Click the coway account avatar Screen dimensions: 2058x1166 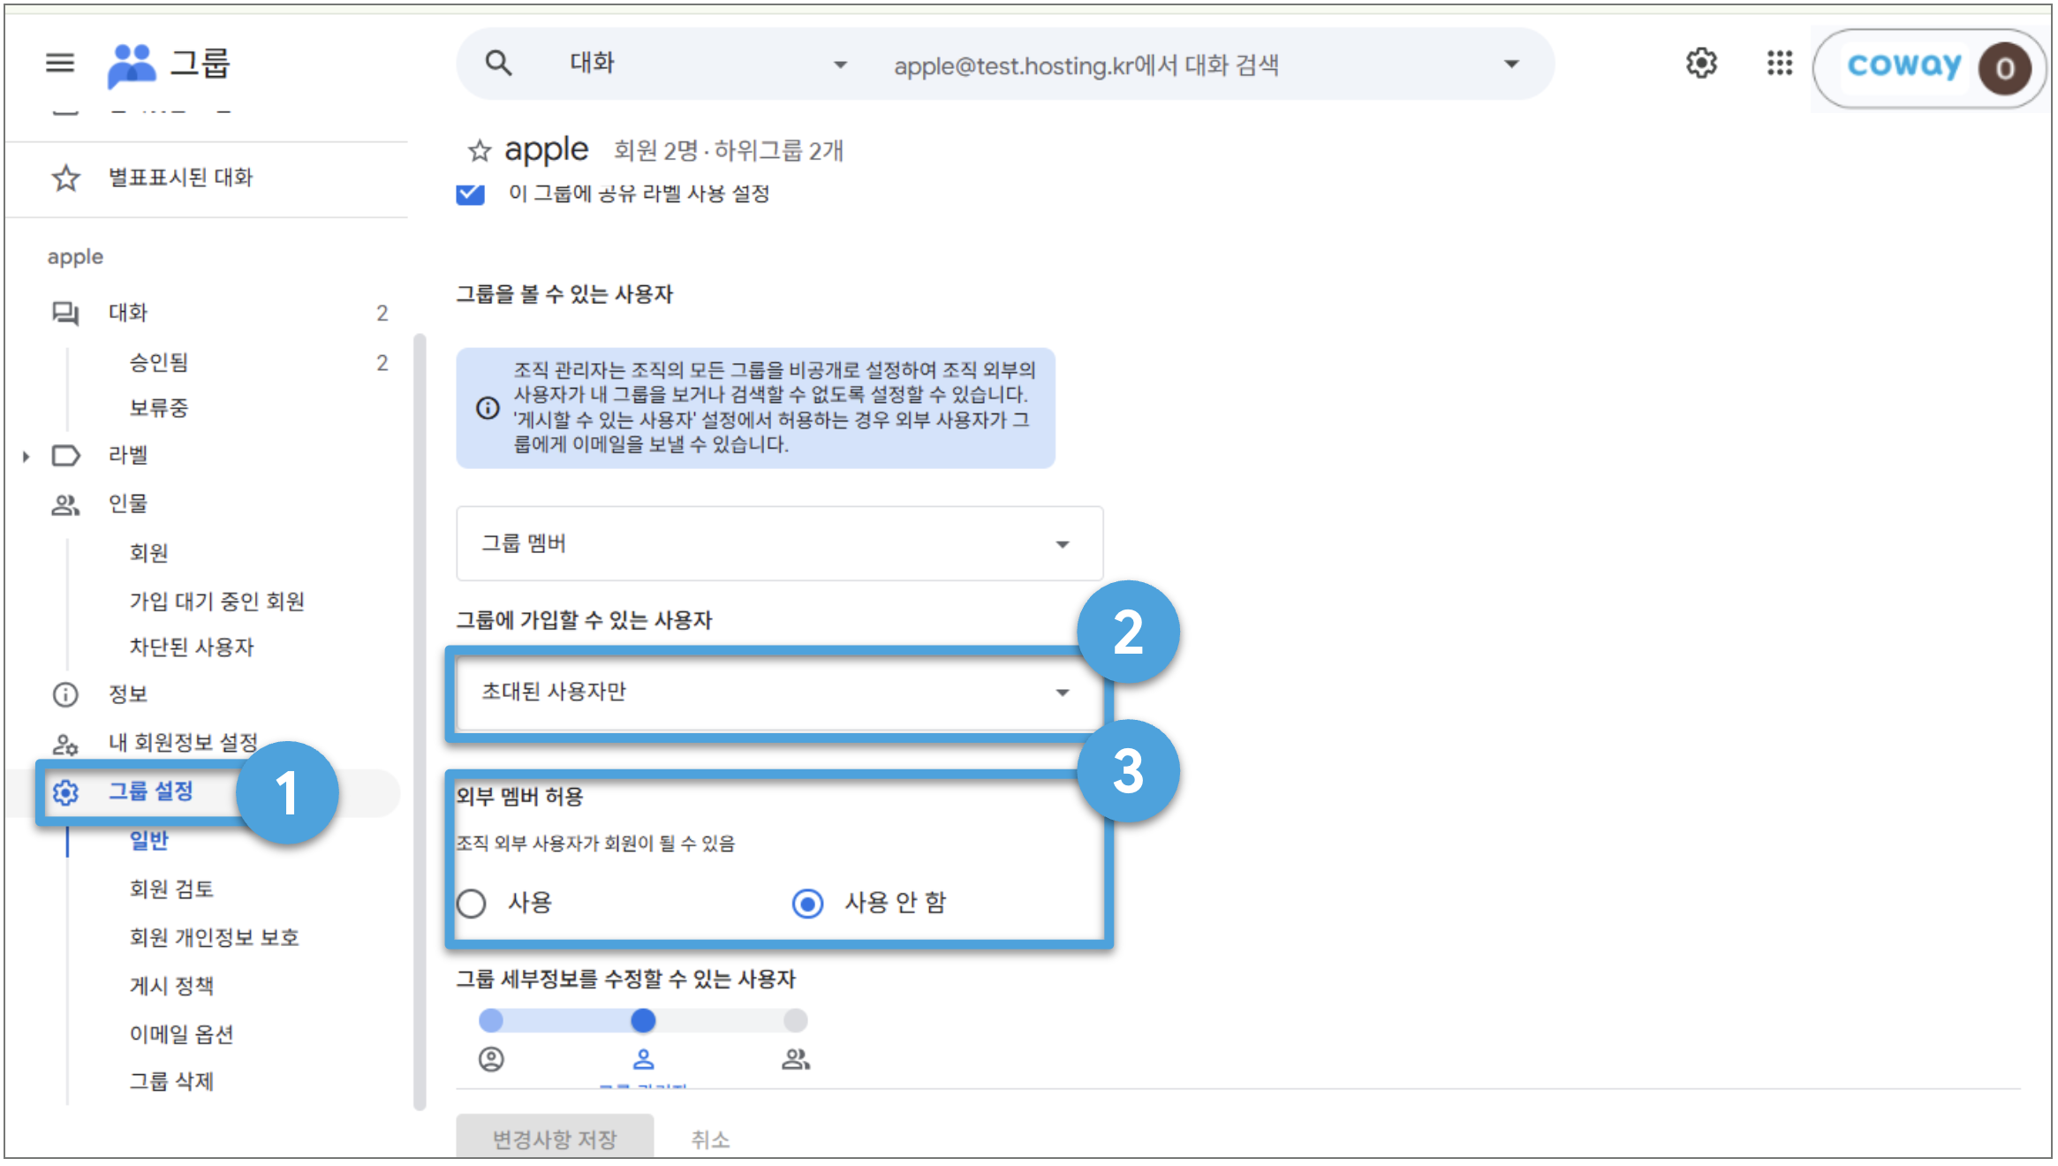[2004, 68]
